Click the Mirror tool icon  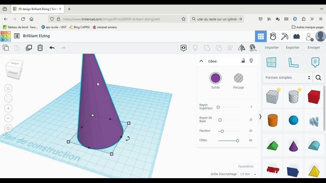(241, 48)
